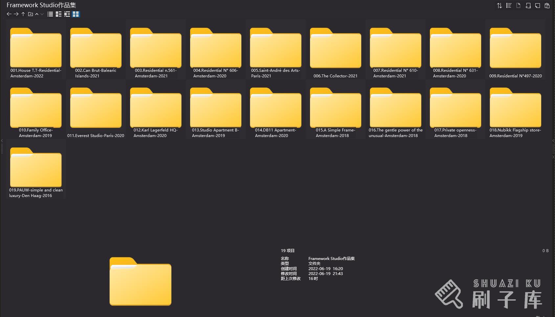Viewport: 555px width, 317px height.
Task: Click the forward navigation arrow
Action: (16, 14)
